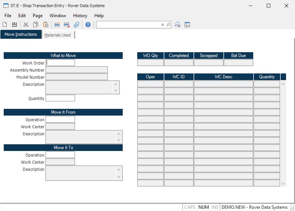The image size is (295, 211).
Task: Open the Page menu
Action: click(38, 16)
